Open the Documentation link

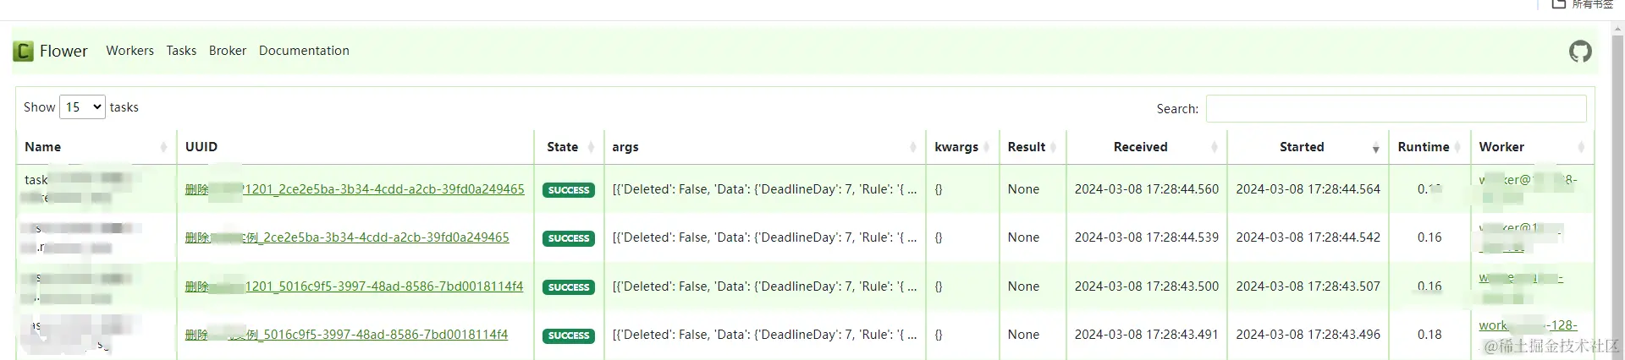click(304, 51)
